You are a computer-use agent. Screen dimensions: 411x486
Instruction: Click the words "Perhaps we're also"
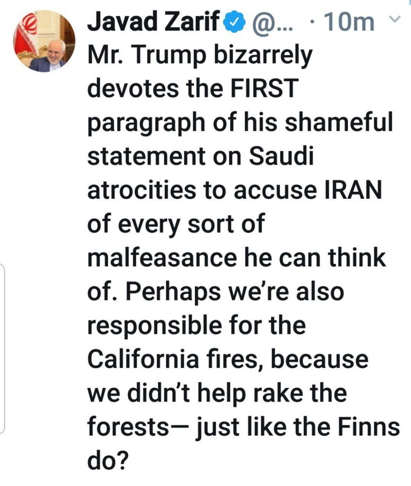[x=235, y=293]
